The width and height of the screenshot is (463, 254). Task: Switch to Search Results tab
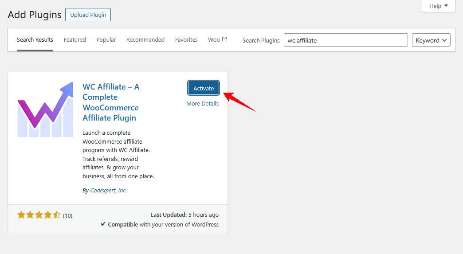[x=35, y=40]
